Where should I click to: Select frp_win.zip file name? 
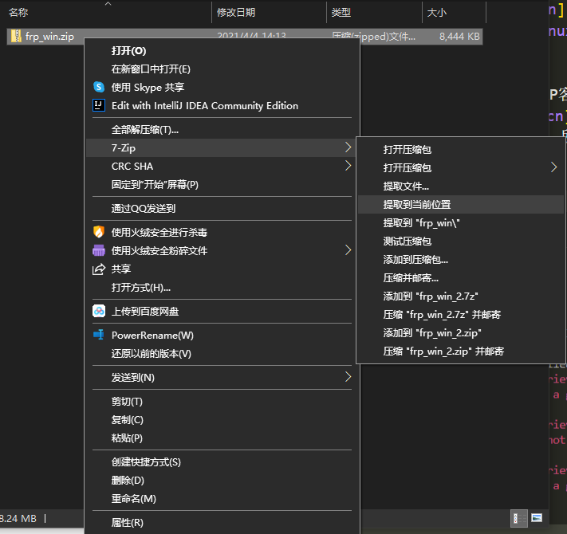(49, 37)
